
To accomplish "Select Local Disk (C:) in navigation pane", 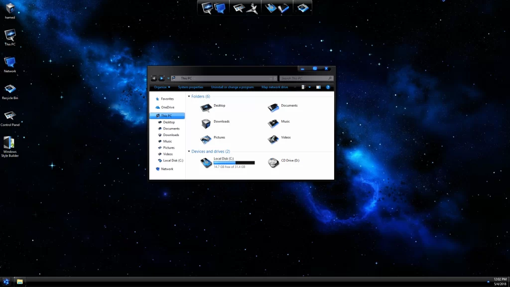I will [x=173, y=160].
